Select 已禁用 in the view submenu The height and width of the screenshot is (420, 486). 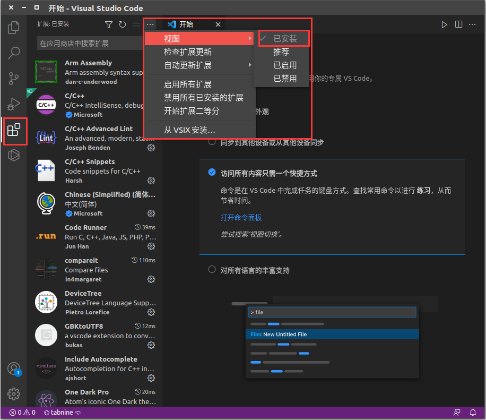click(281, 79)
